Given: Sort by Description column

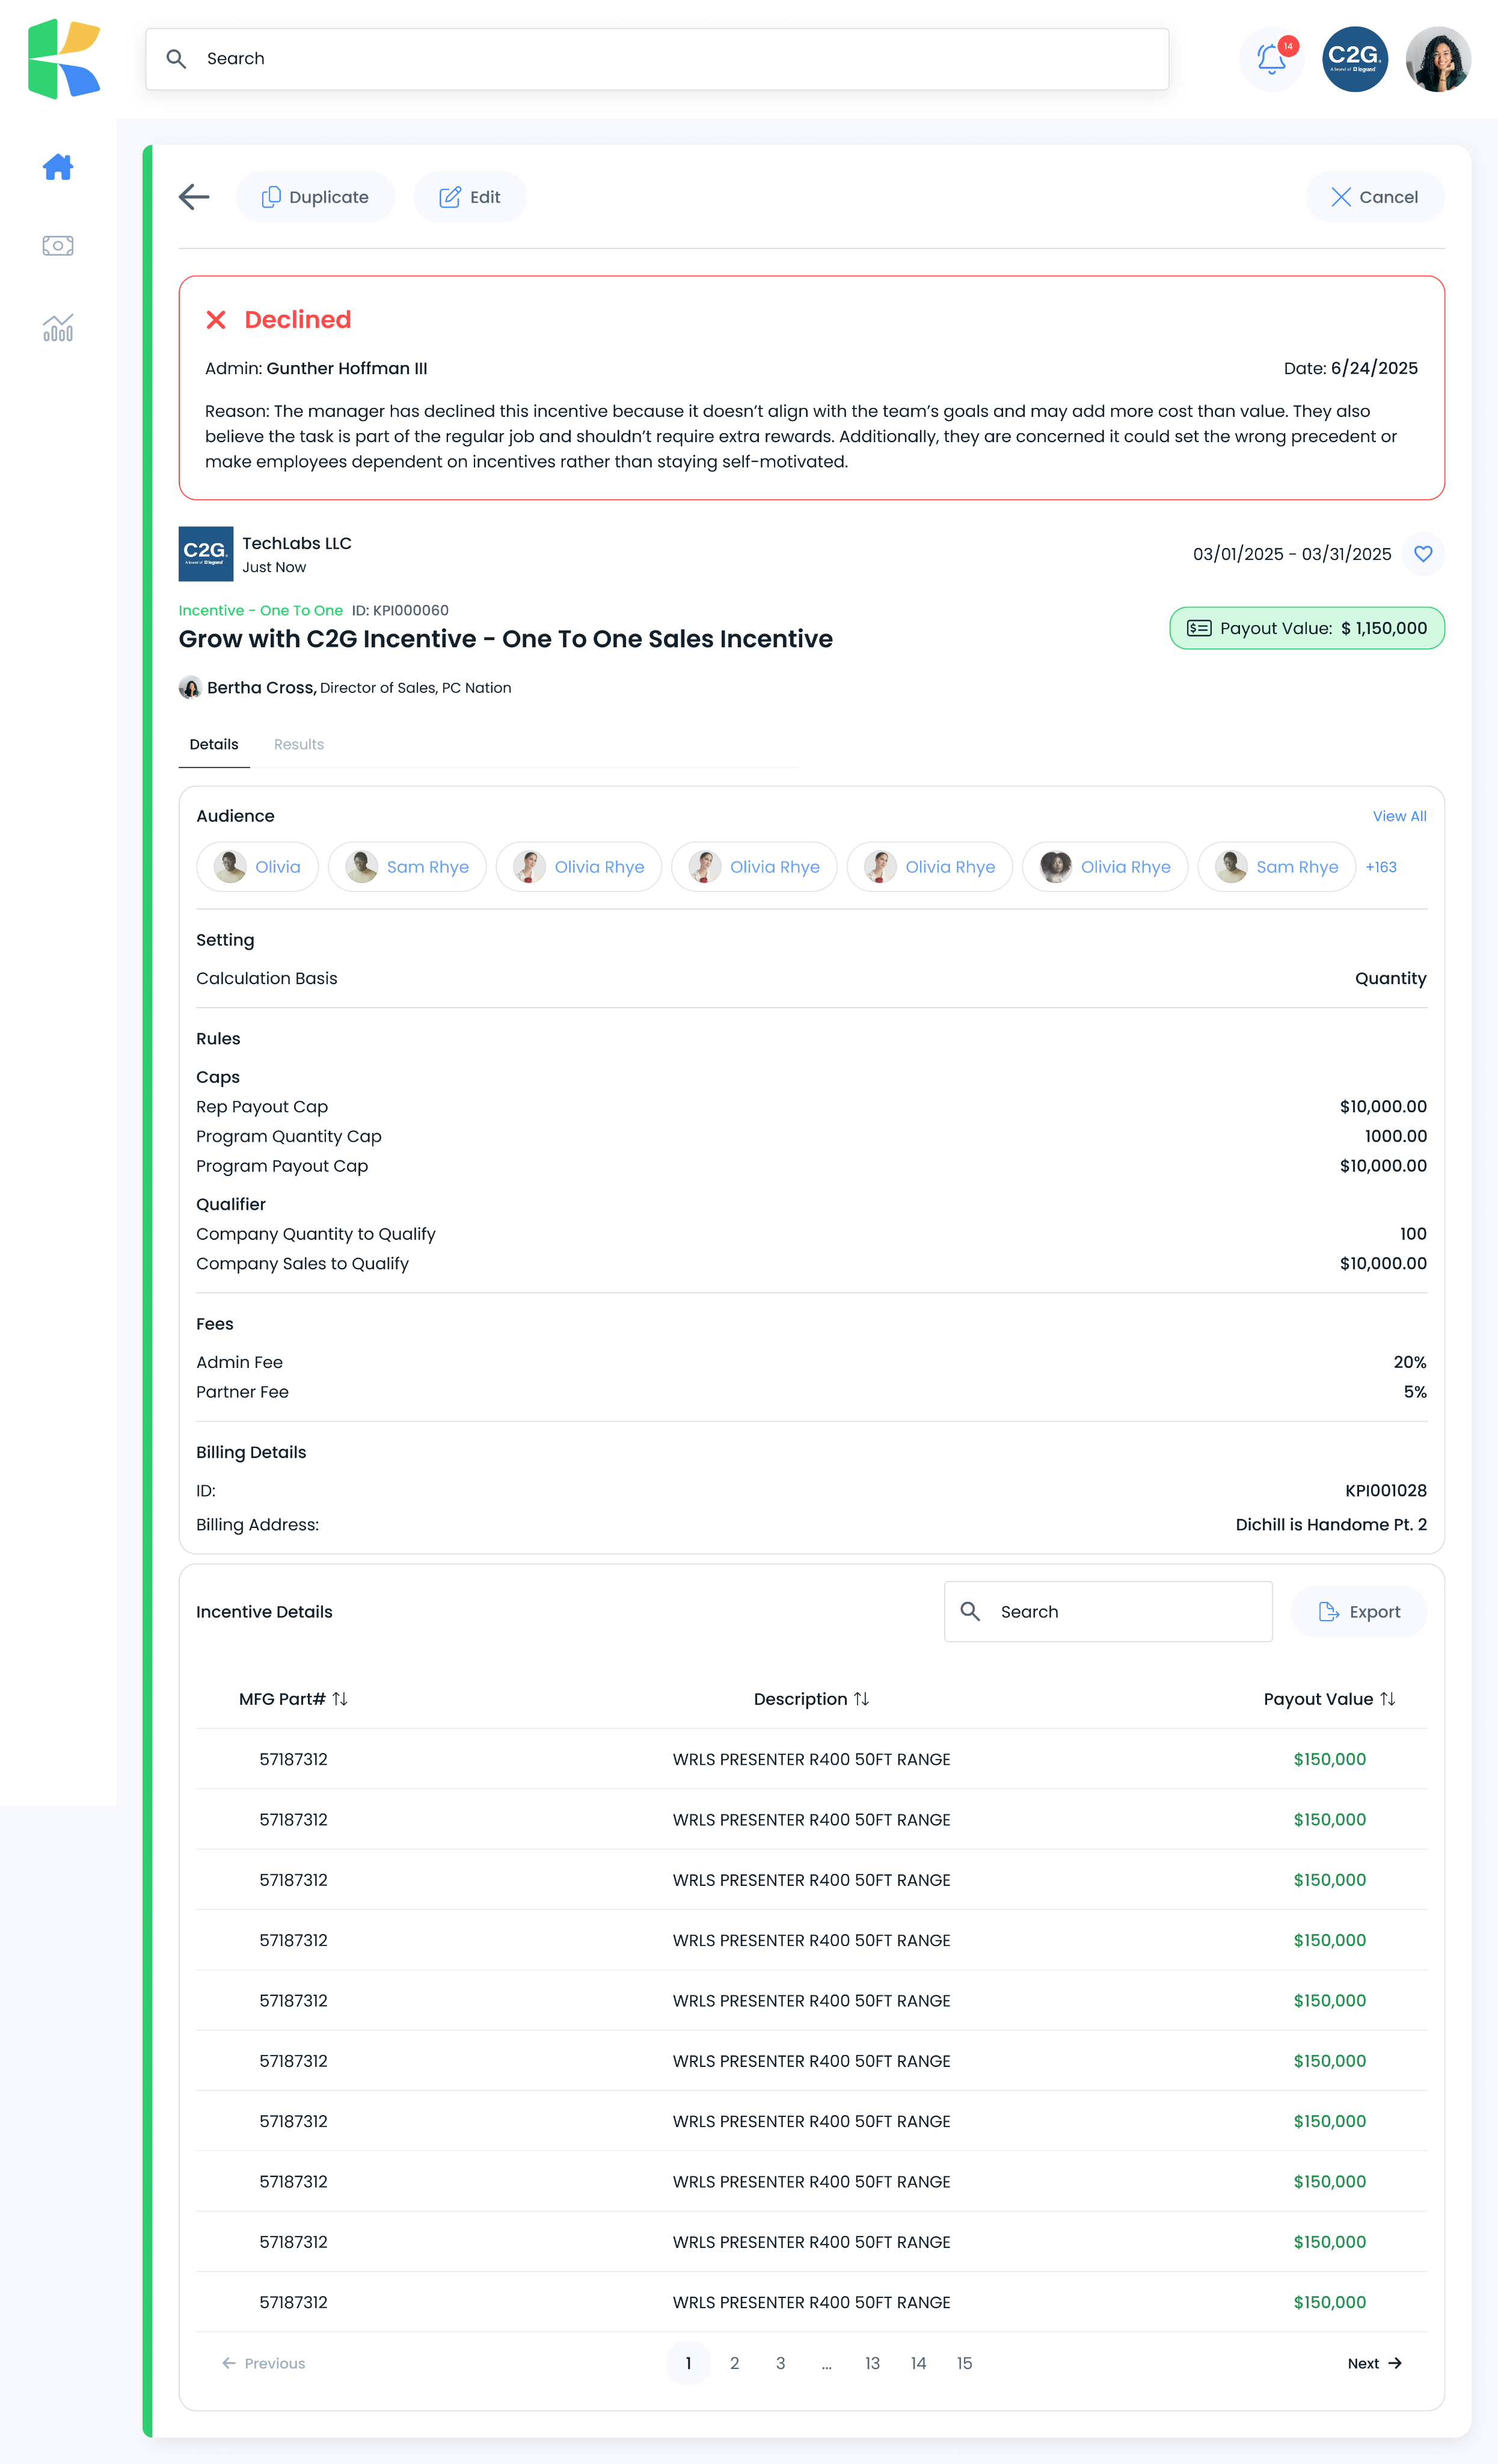Looking at the screenshot, I should click(x=811, y=1699).
